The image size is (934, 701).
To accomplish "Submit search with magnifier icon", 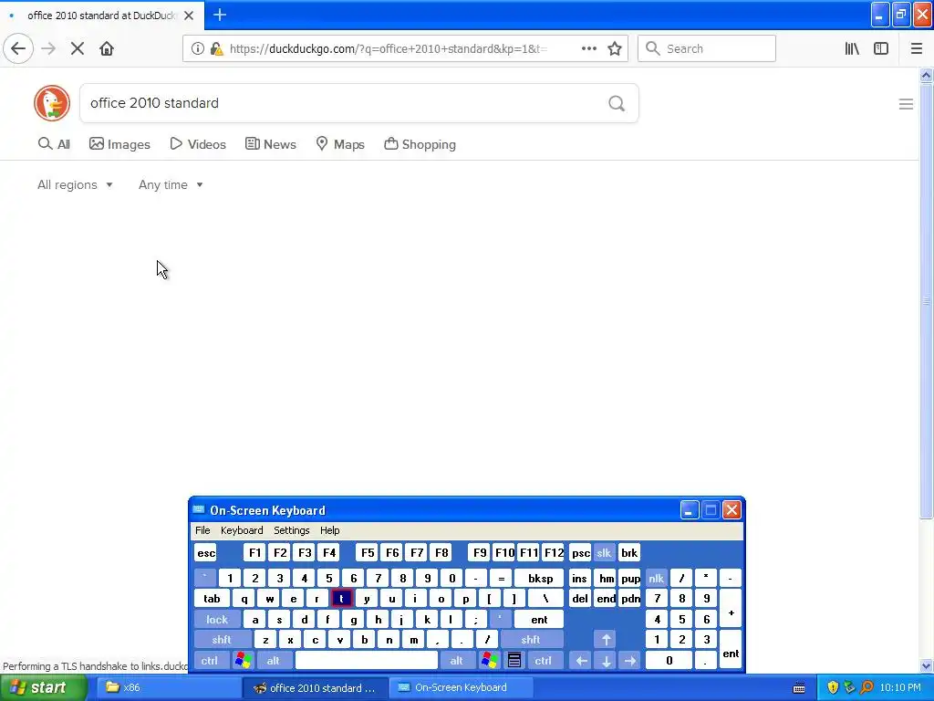I will pos(617,104).
